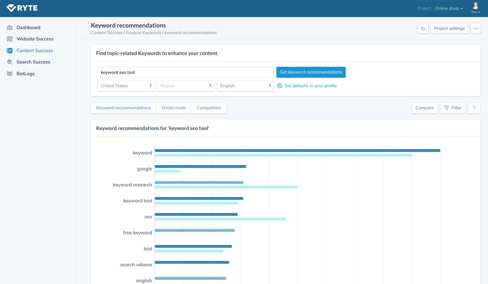This screenshot has height=284, width=488.
Task: Open the three-dots more options menu
Action: point(475,28)
